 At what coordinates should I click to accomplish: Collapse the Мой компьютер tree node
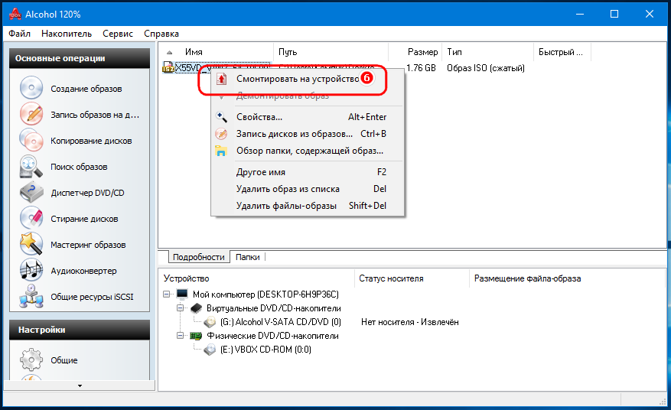(167, 294)
